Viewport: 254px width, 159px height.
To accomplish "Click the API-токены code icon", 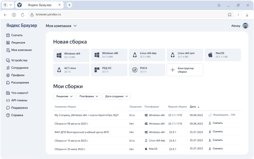I will coord(8,100).
